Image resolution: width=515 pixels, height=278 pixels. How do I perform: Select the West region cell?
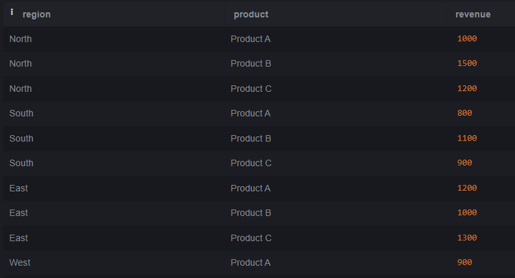[20, 263]
